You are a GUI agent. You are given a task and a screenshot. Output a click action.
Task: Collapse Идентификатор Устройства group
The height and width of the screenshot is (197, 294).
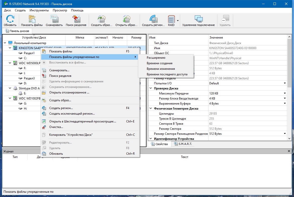(x=151, y=139)
